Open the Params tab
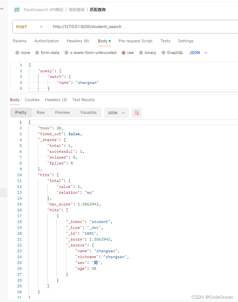This screenshot has height=302, width=238. click(20, 41)
